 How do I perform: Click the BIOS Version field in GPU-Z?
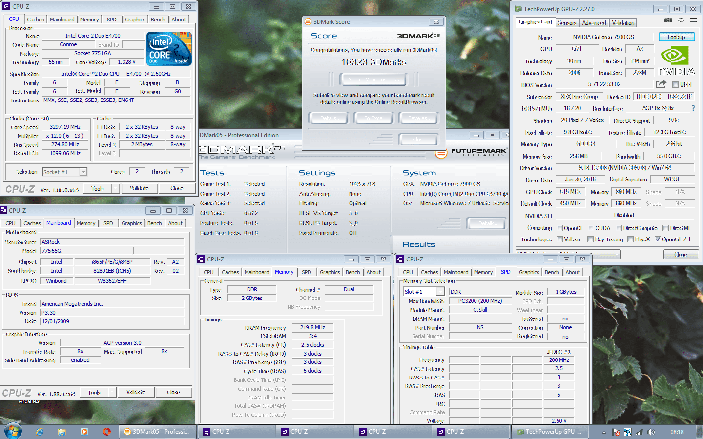coord(604,85)
